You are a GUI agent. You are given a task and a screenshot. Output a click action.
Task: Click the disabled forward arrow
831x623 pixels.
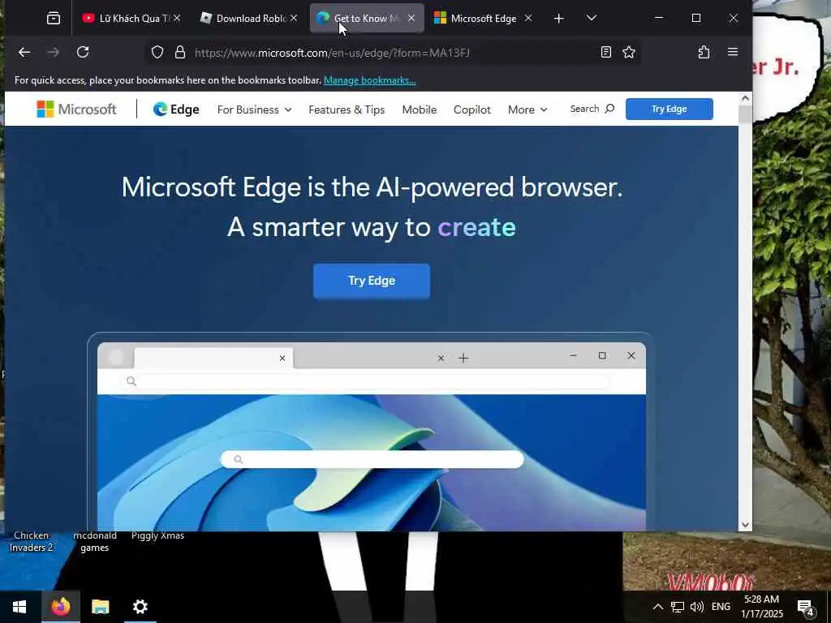click(x=53, y=52)
